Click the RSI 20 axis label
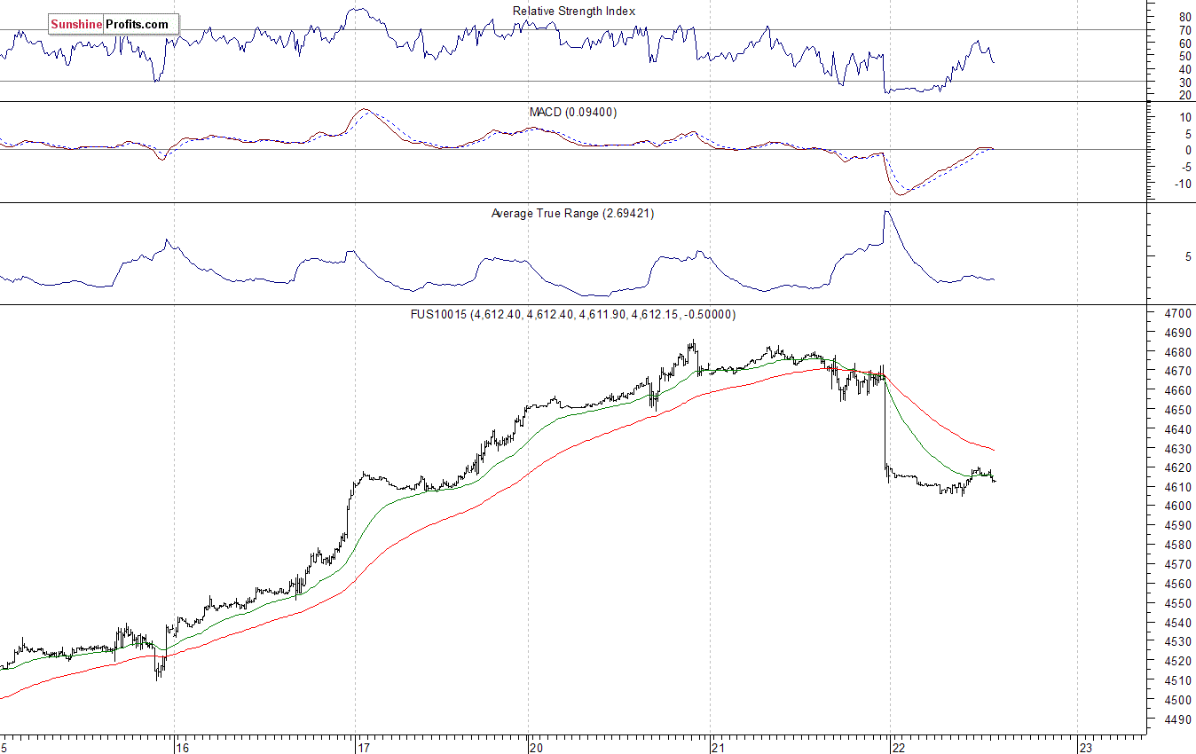The height and width of the screenshot is (754, 1196). (x=1185, y=94)
